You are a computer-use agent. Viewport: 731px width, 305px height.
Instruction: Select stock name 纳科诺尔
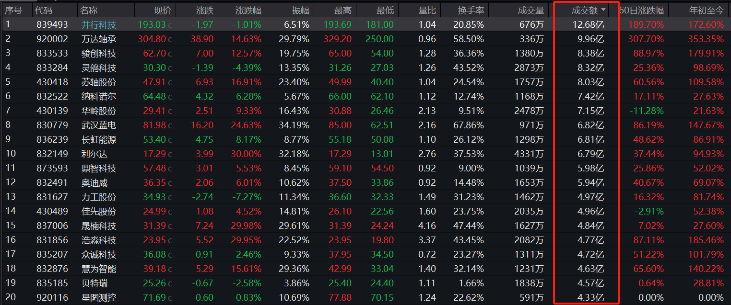[99, 96]
